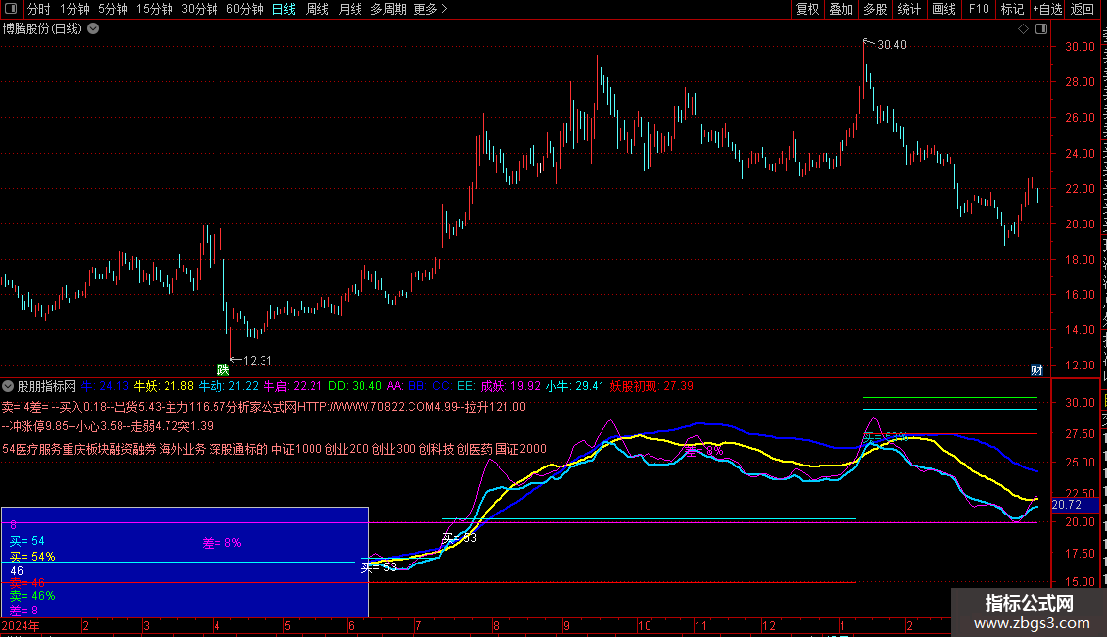Screen dimensions: 1107x637
Task: Click the 财 finance marker icon
Action: click(x=1036, y=370)
